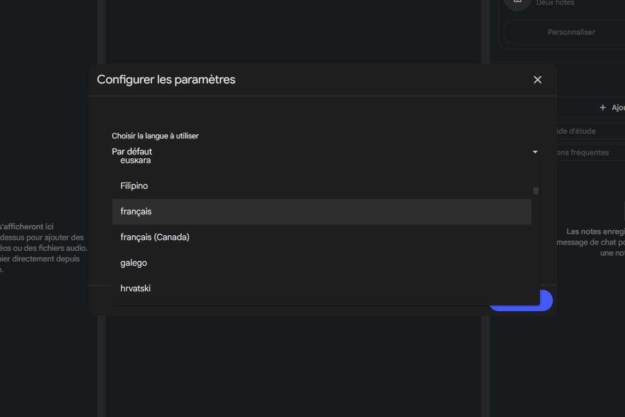Close the Configurer les paramètres dialog
The height and width of the screenshot is (417, 625).
[537, 80]
